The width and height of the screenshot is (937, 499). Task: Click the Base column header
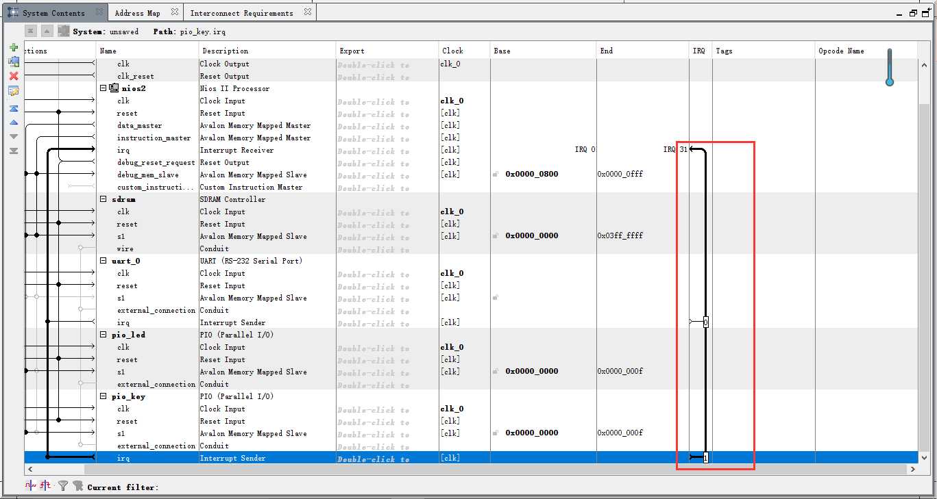543,51
